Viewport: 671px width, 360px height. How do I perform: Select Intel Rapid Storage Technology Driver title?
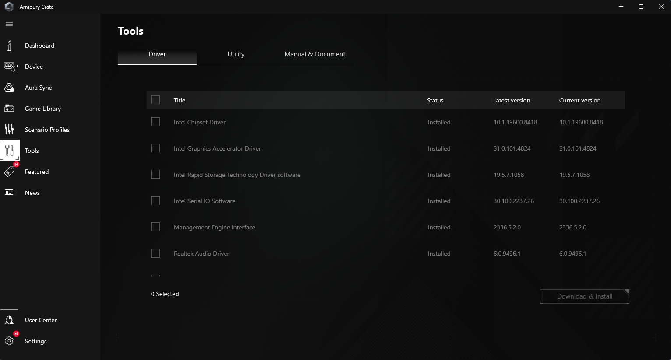click(x=237, y=175)
